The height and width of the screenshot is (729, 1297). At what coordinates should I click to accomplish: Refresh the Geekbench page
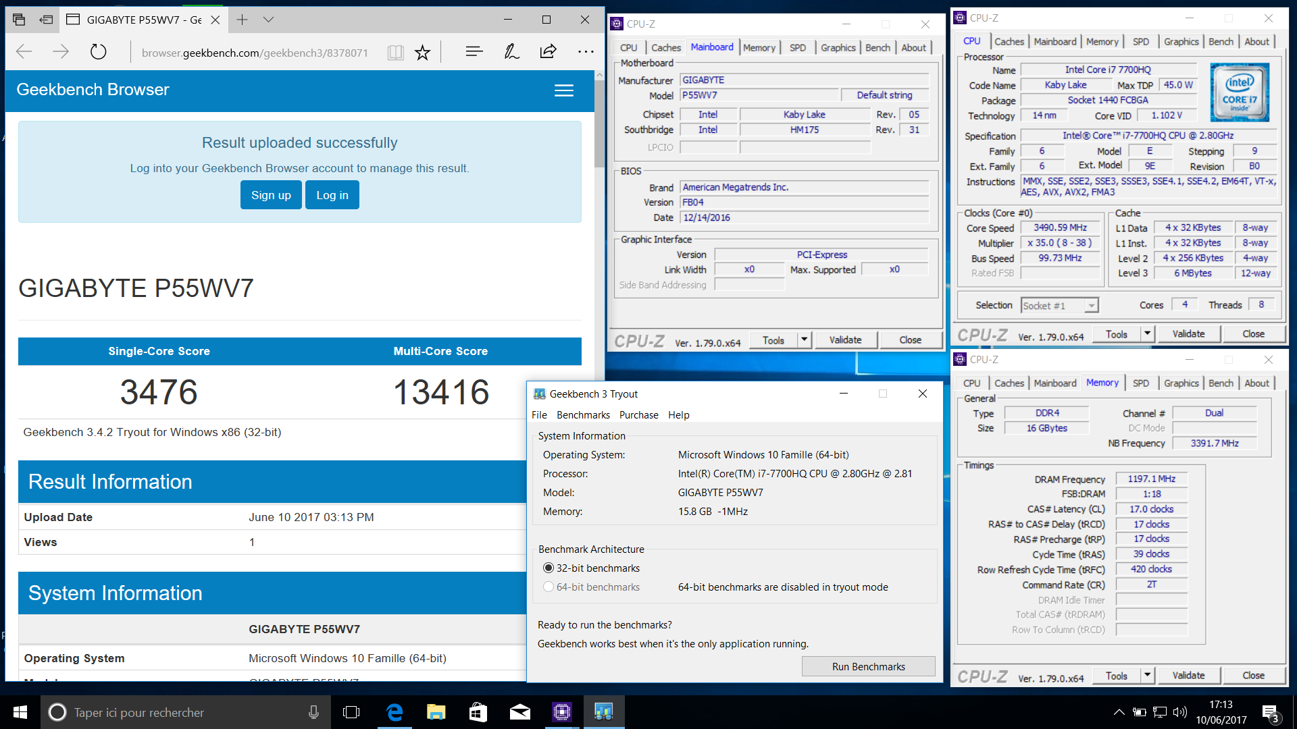tap(98, 52)
